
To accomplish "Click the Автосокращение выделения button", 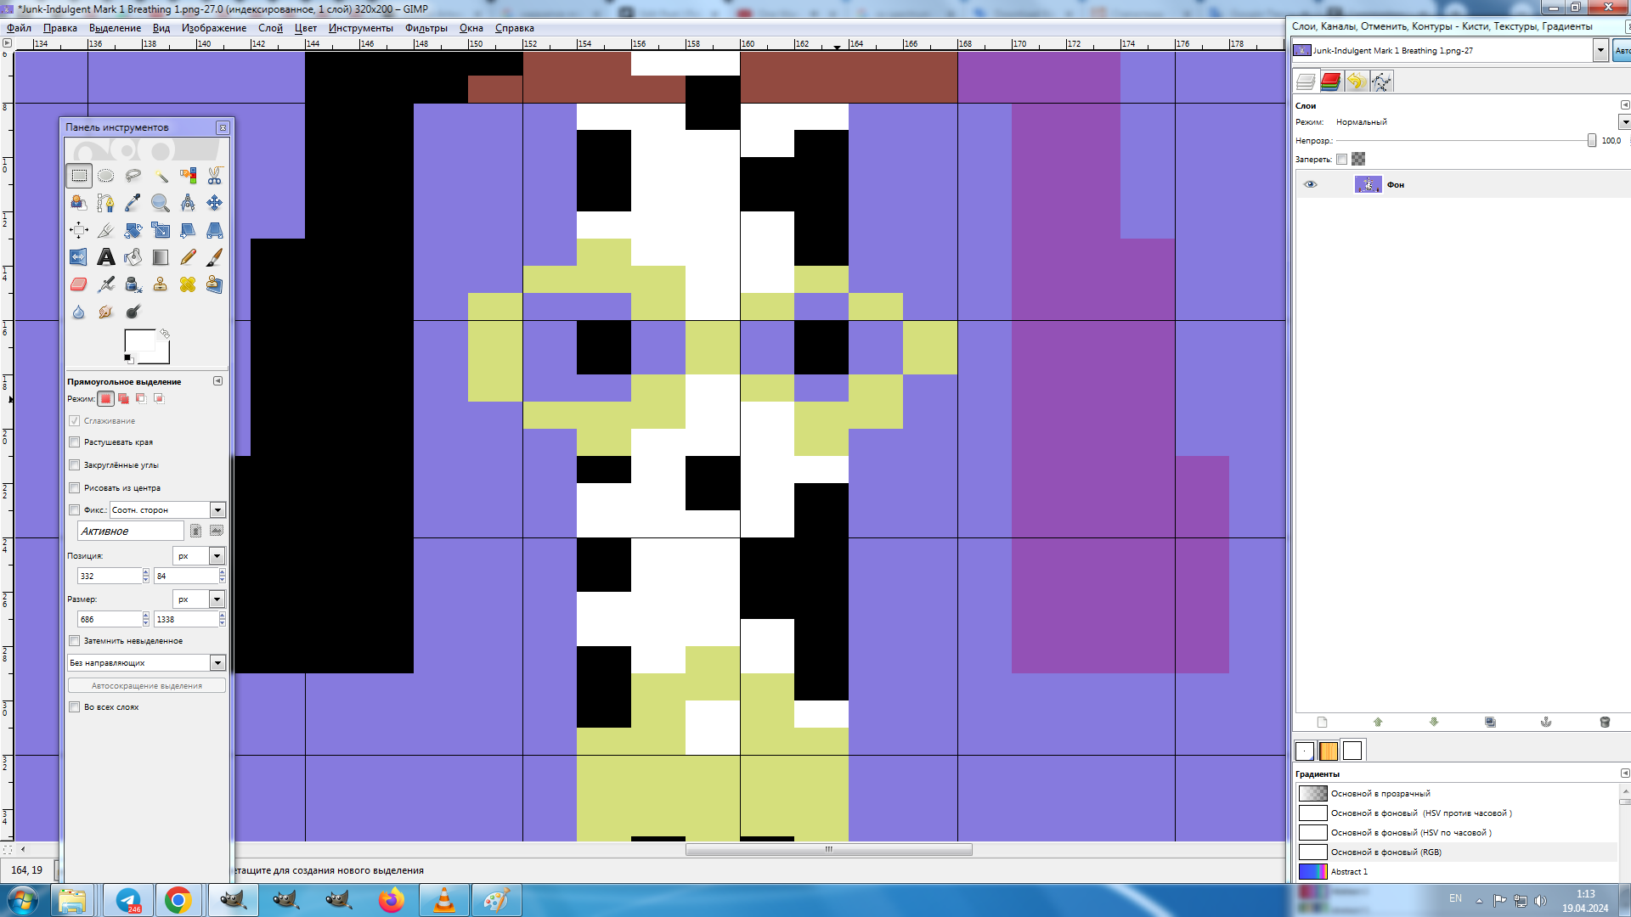I will (x=147, y=685).
